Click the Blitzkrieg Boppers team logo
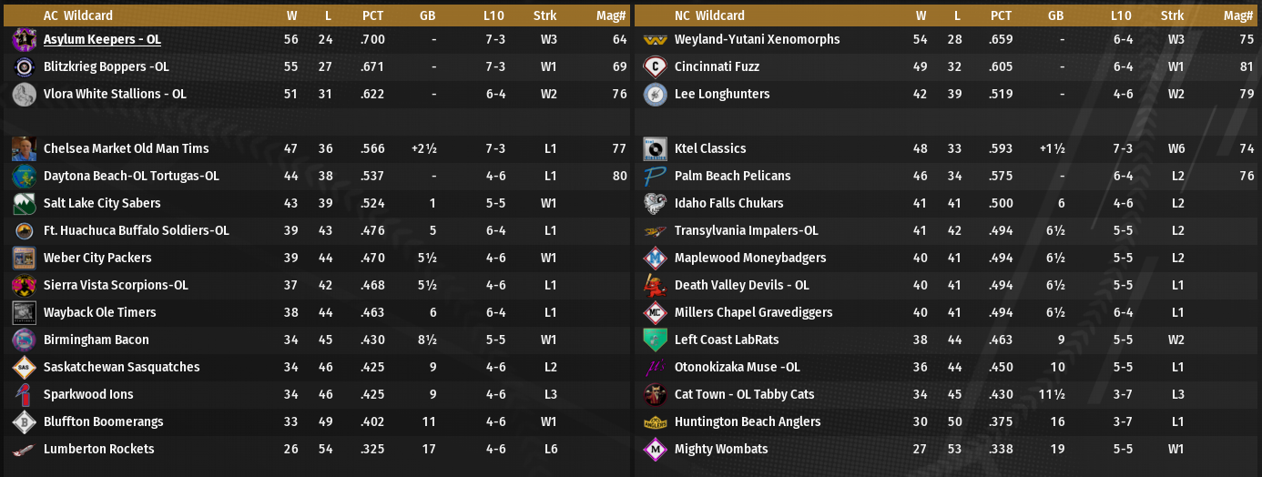This screenshot has width=1262, height=477. pos(24,67)
